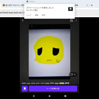Viewport: 99px width, 99px height.
Task: Tap the large yellow sad face picture
Action: pos(49,52)
